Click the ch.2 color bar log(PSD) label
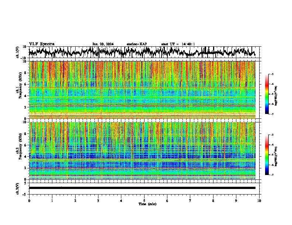 (276, 157)
